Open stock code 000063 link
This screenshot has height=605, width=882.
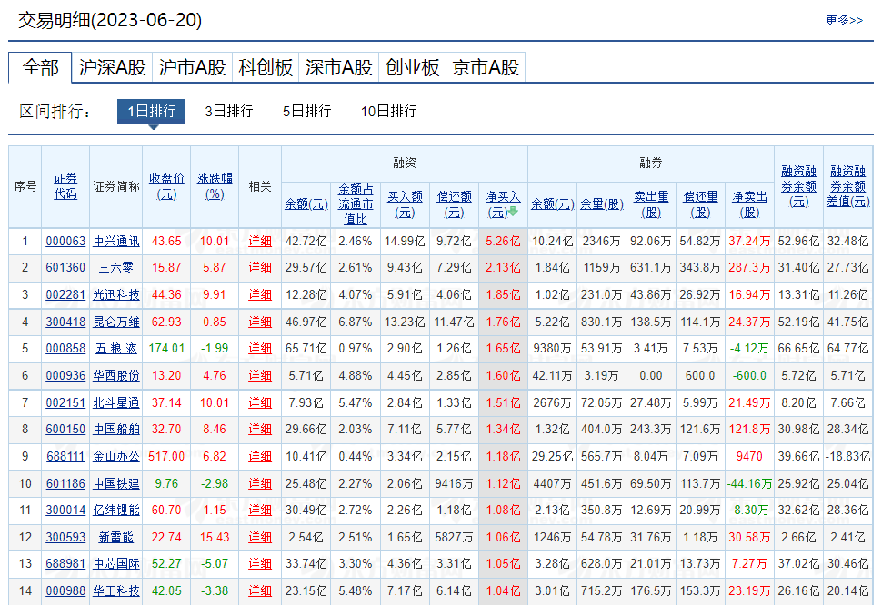point(65,242)
